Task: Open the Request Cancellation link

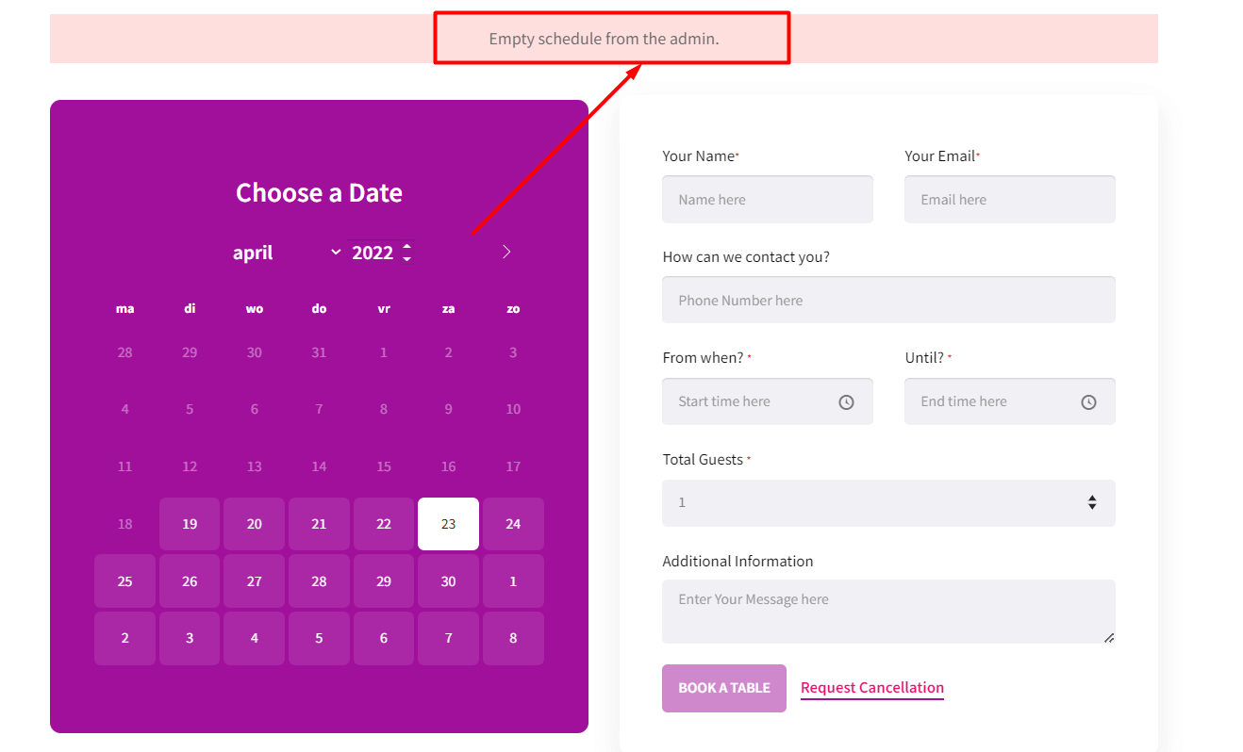Action: click(871, 687)
